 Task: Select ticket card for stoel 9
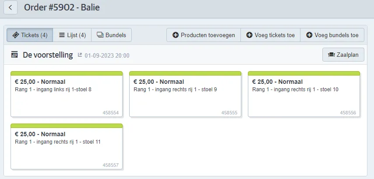pyautogui.click(x=185, y=94)
